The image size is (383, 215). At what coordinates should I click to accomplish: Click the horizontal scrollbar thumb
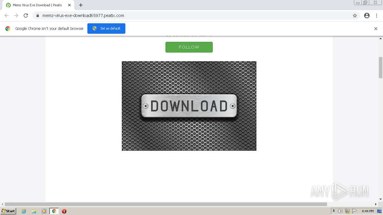pyautogui.click(x=166, y=204)
